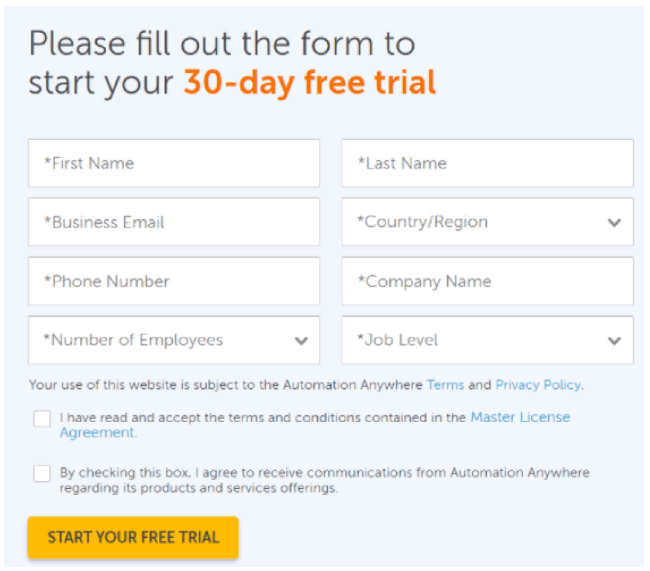
Task: Click the Phone Number field
Action: pos(174,281)
